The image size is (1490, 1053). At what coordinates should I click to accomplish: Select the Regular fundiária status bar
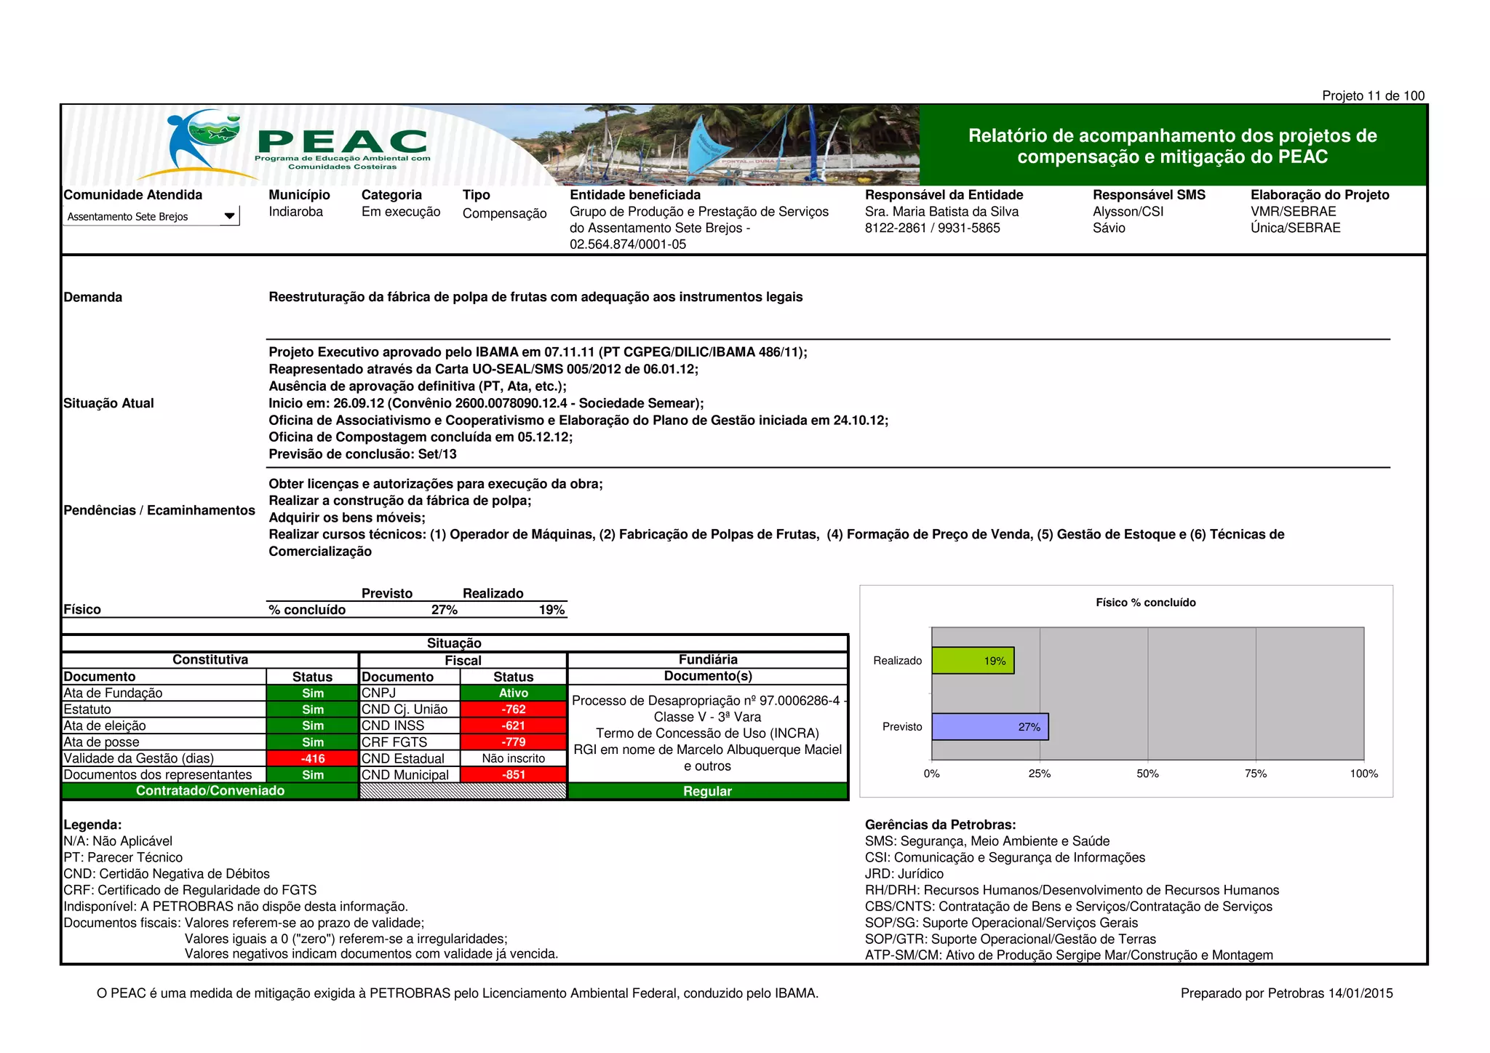[x=707, y=791]
